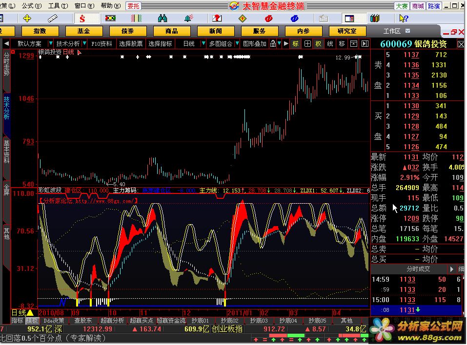Open F10资料 company info
The width and height of the screenshot is (467, 345).
[x=102, y=44]
